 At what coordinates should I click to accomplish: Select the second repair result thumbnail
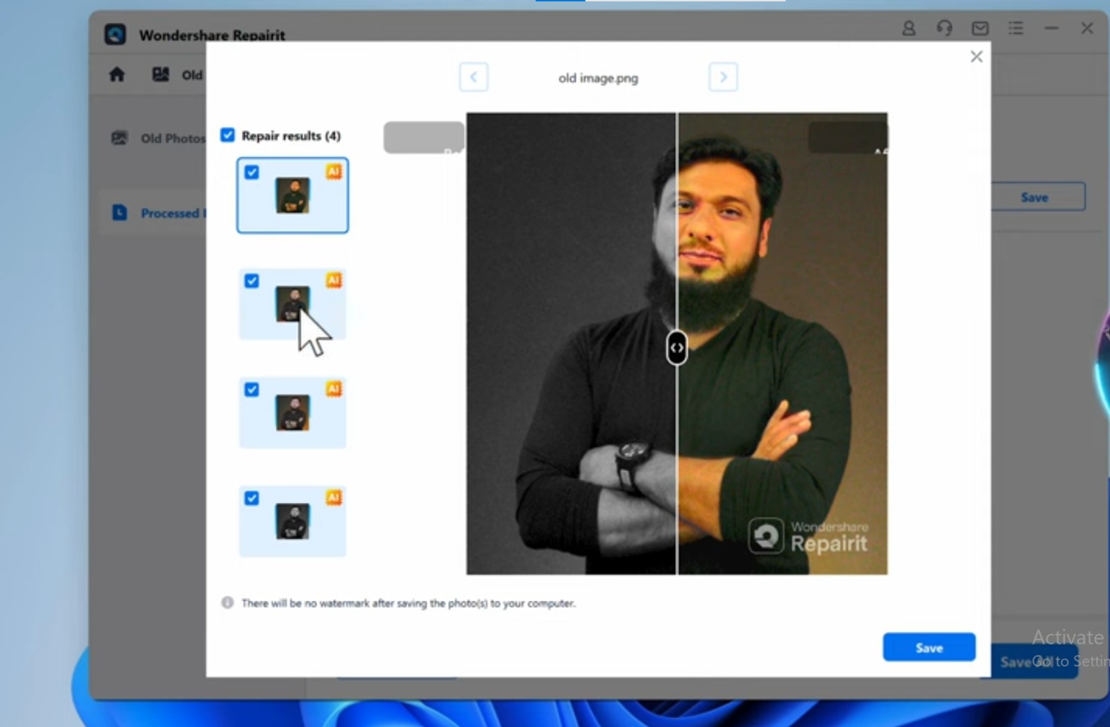point(292,304)
